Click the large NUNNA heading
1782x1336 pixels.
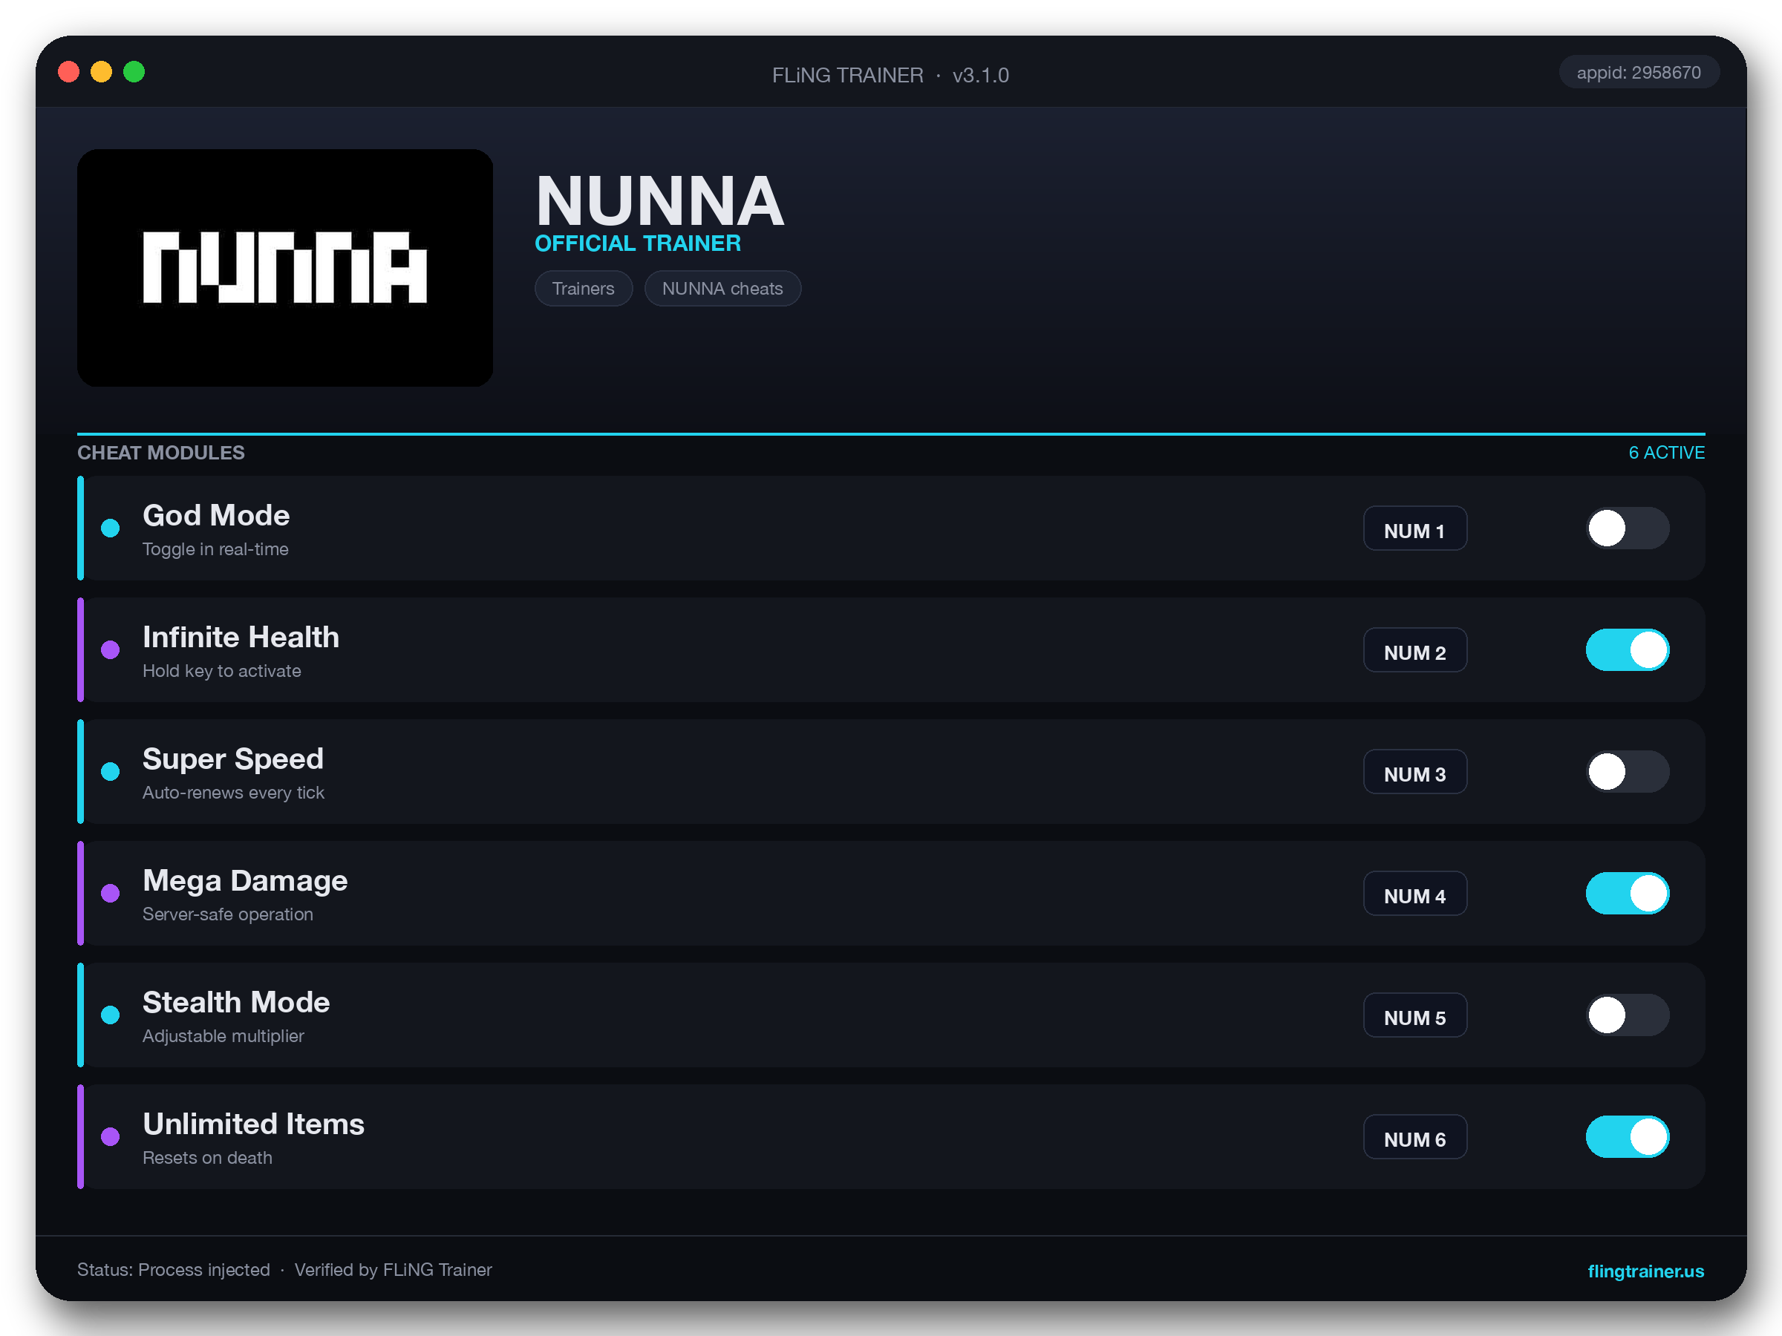(x=660, y=200)
